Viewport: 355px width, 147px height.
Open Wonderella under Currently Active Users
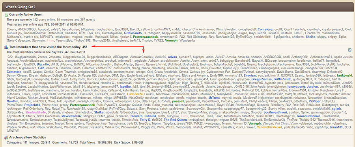187,40
